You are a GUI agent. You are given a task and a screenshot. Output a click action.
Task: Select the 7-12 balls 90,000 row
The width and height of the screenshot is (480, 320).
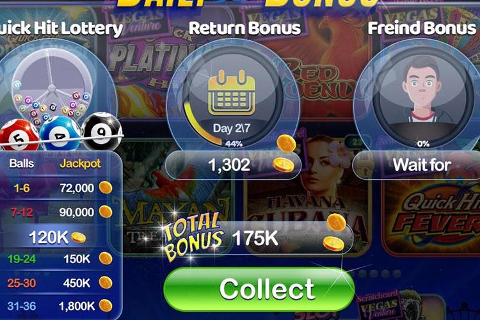point(60,212)
